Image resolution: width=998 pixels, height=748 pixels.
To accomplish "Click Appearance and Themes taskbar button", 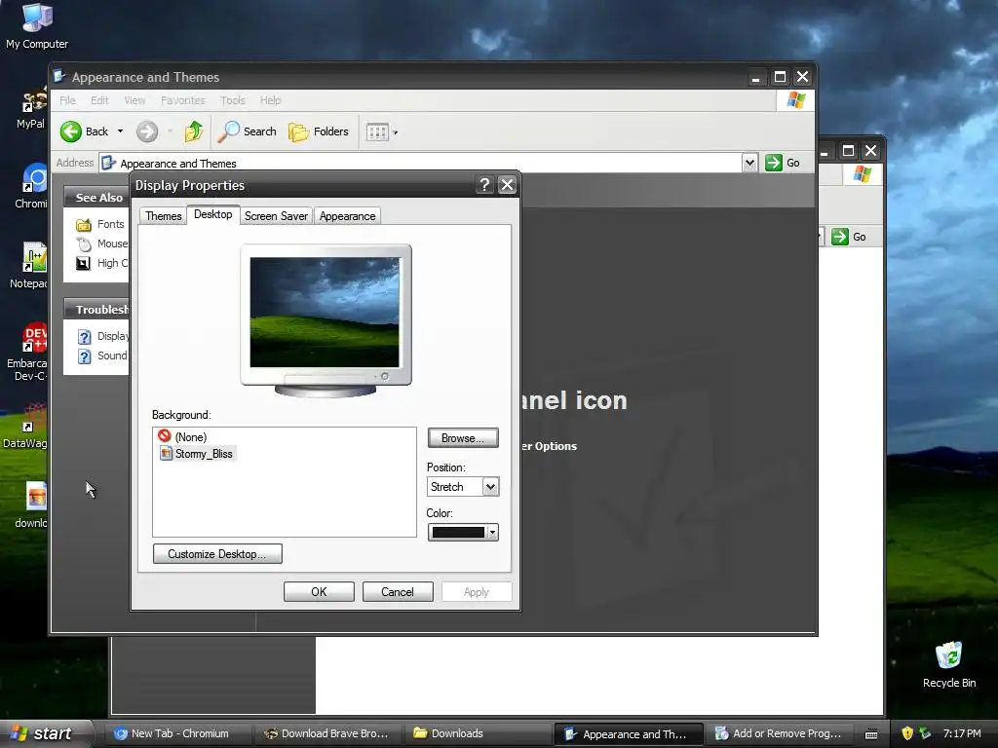I will click(629, 734).
